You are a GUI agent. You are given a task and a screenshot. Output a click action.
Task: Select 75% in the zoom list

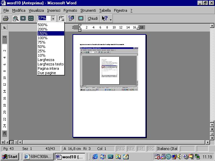51,42
